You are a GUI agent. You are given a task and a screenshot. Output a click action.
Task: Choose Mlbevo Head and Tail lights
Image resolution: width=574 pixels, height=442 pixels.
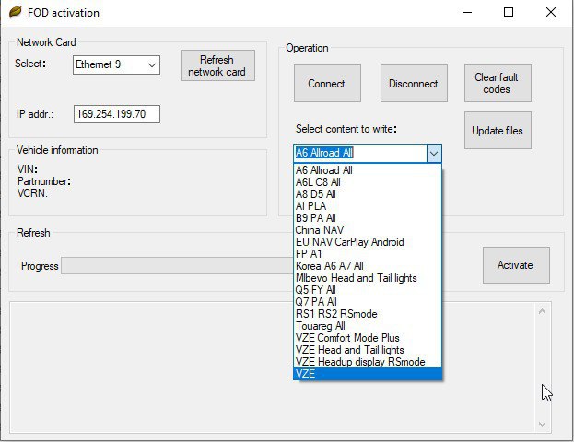tap(355, 278)
